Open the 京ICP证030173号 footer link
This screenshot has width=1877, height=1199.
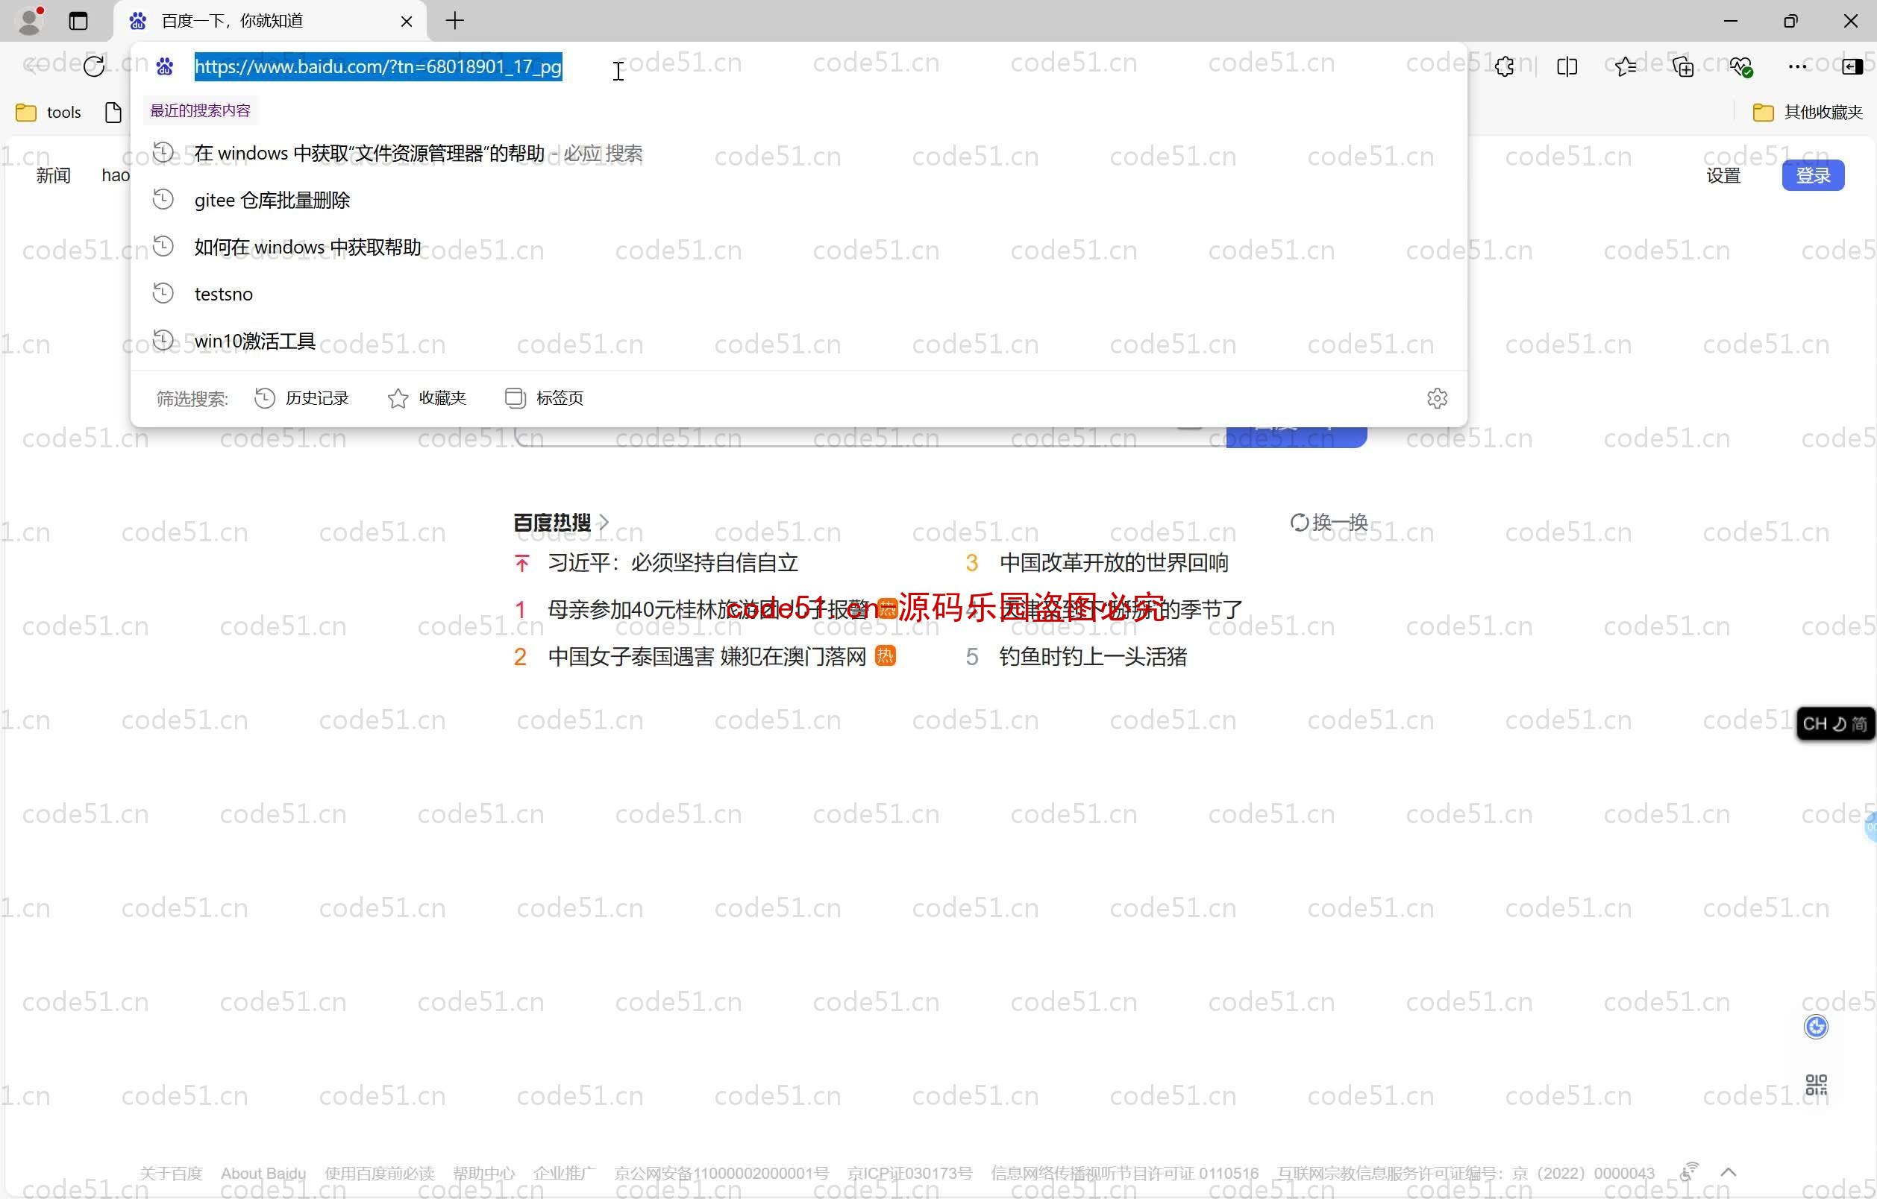tap(909, 1174)
